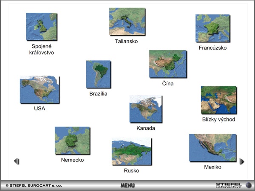The width and height of the screenshot is (255, 191).
Task: Select the Mexiko caption text
Action: (x=212, y=167)
